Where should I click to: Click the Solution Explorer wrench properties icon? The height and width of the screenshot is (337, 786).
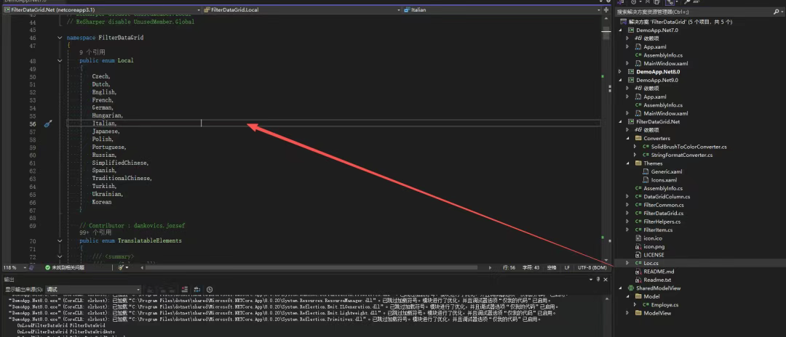pyautogui.click(x=686, y=2)
